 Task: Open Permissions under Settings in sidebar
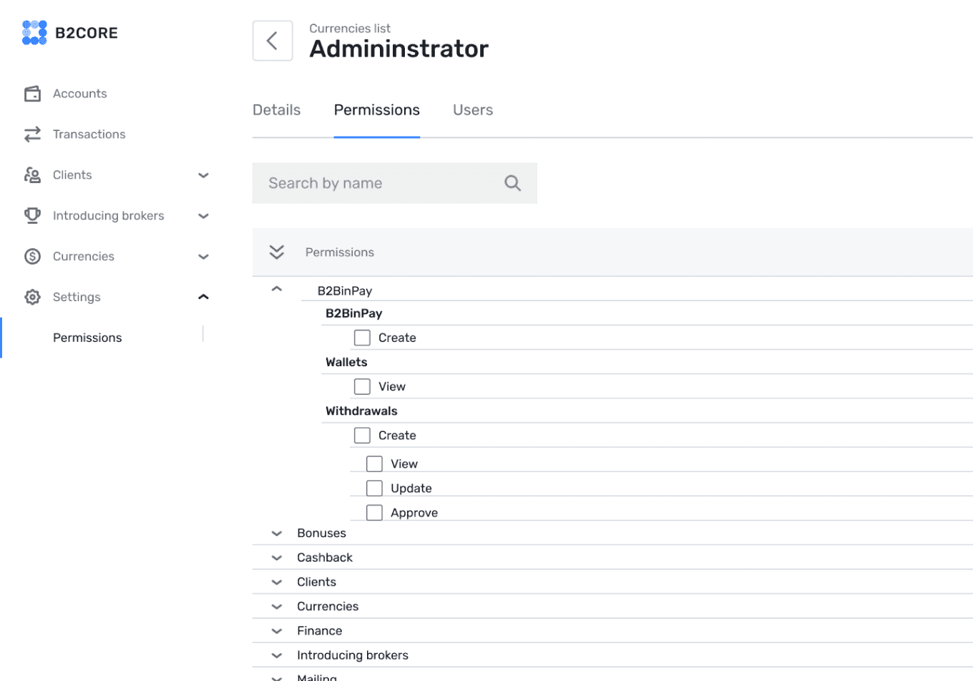(x=87, y=338)
